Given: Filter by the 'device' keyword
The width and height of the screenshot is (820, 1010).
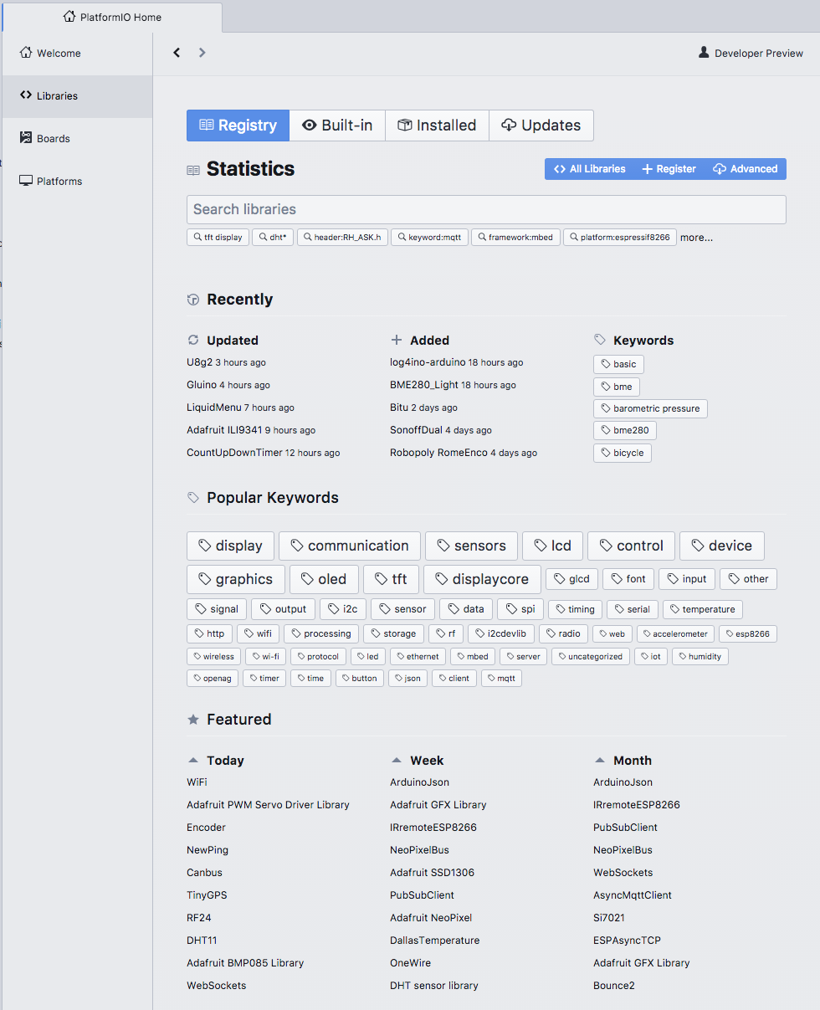Looking at the screenshot, I should (722, 546).
